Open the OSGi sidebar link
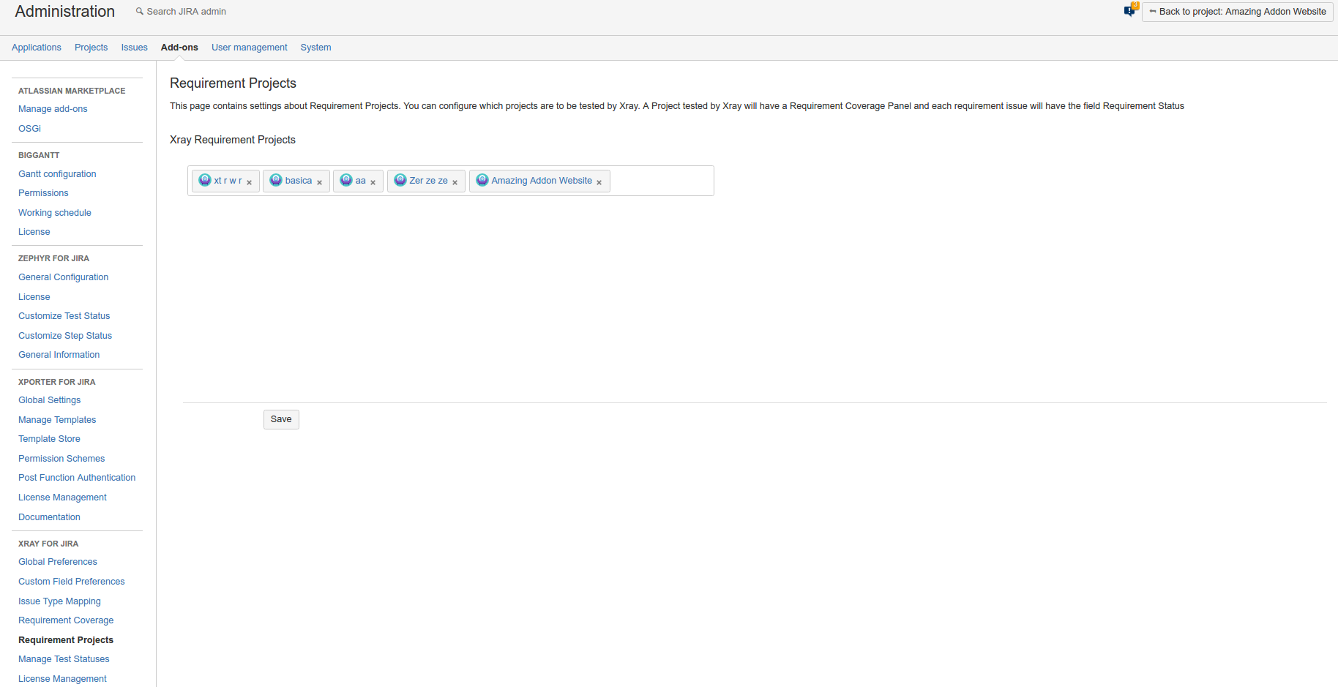 29,129
